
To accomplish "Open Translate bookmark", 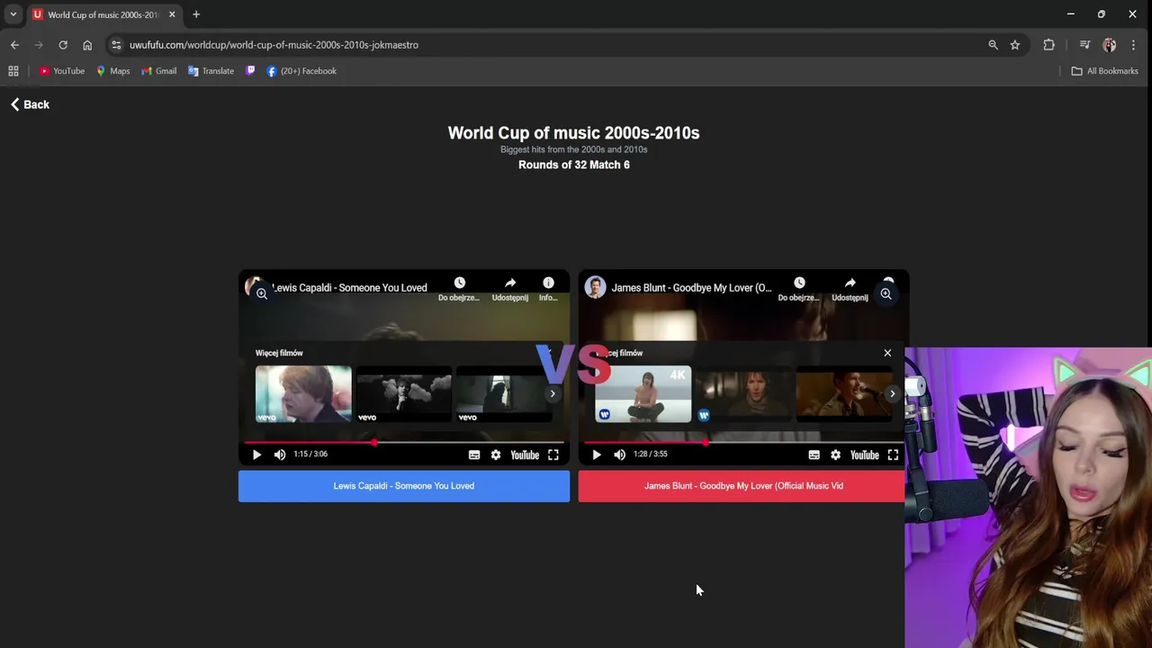I will 211,71.
